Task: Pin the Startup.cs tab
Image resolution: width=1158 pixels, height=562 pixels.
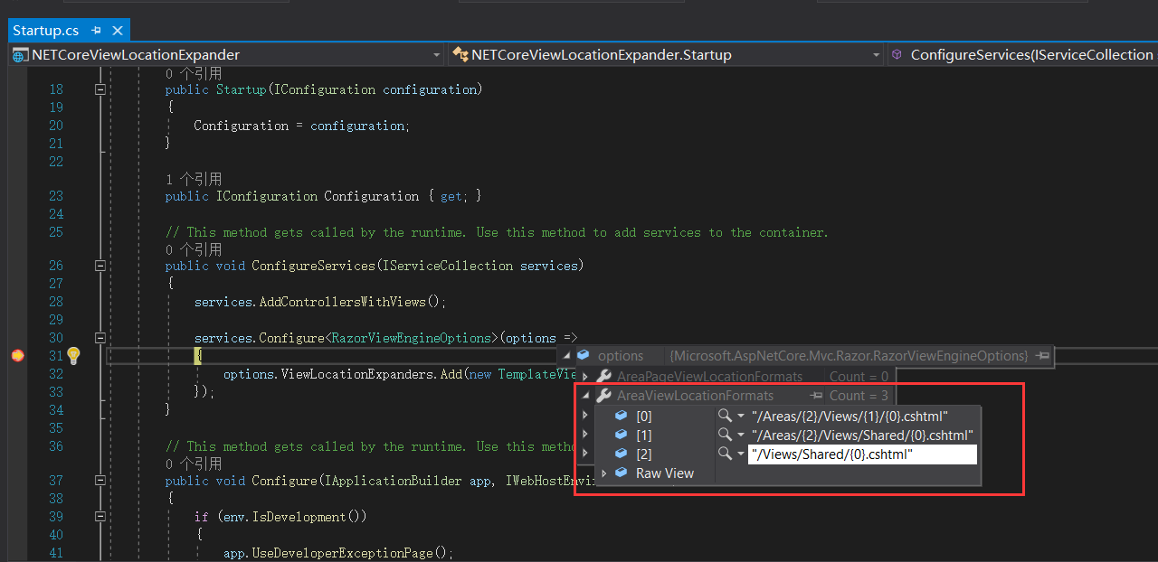Action: [x=98, y=31]
